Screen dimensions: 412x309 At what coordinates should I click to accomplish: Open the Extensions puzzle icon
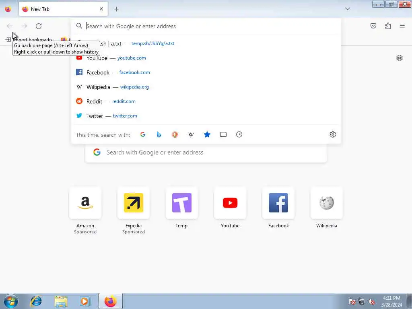click(388, 26)
